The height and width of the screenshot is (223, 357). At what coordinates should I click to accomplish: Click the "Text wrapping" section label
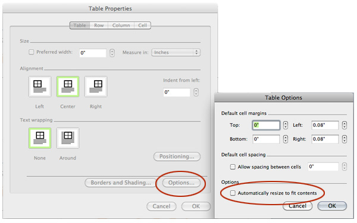pos(36,120)
